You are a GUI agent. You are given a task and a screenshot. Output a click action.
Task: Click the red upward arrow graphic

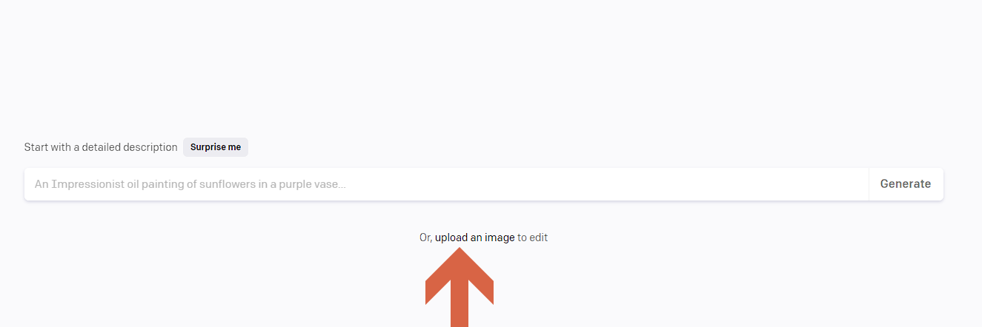point(460,287)
